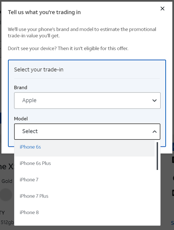The image size is (174, 230).
Task: Open the Brand dropdown showing Apple
Action: [87, 101]
